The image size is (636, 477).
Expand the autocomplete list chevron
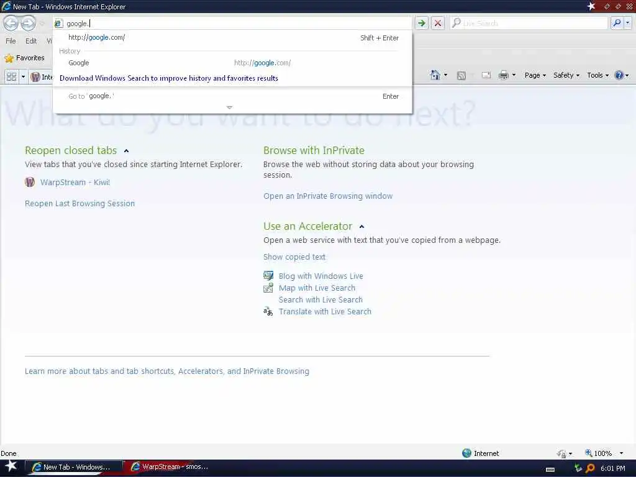(x=229, y=107)
